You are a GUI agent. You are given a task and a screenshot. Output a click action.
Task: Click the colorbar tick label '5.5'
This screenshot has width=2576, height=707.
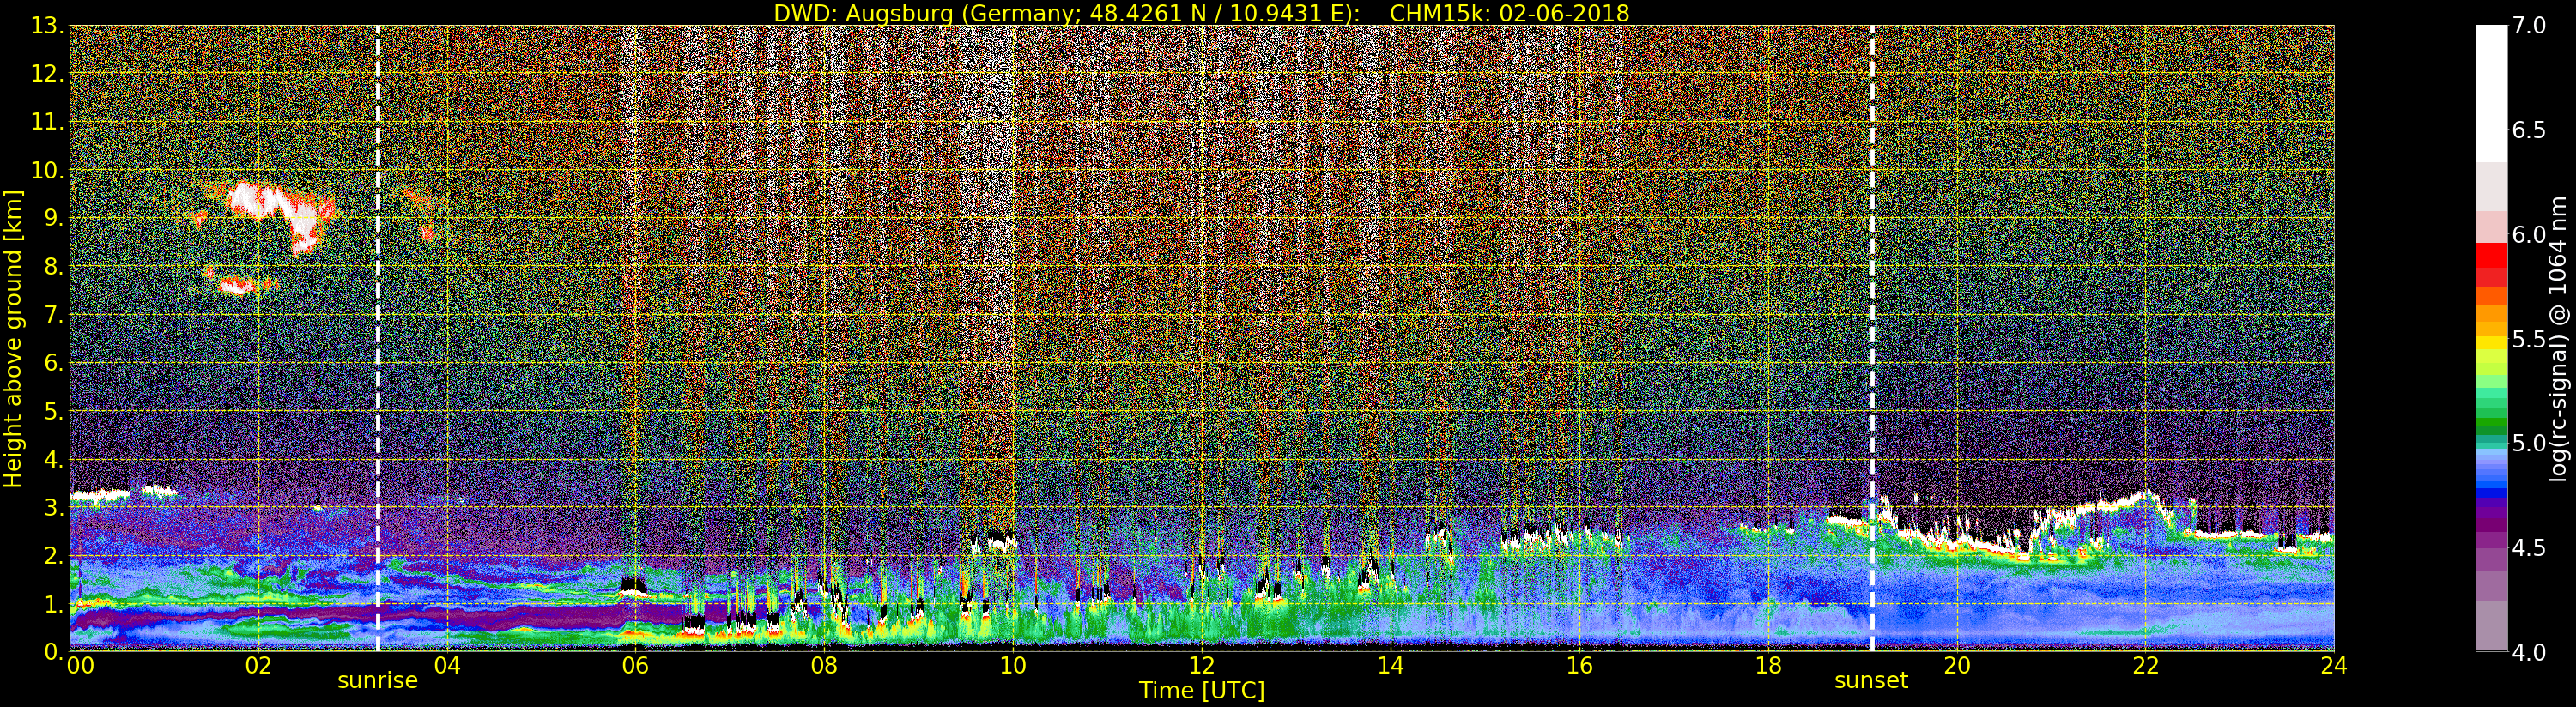(2529, 339)
